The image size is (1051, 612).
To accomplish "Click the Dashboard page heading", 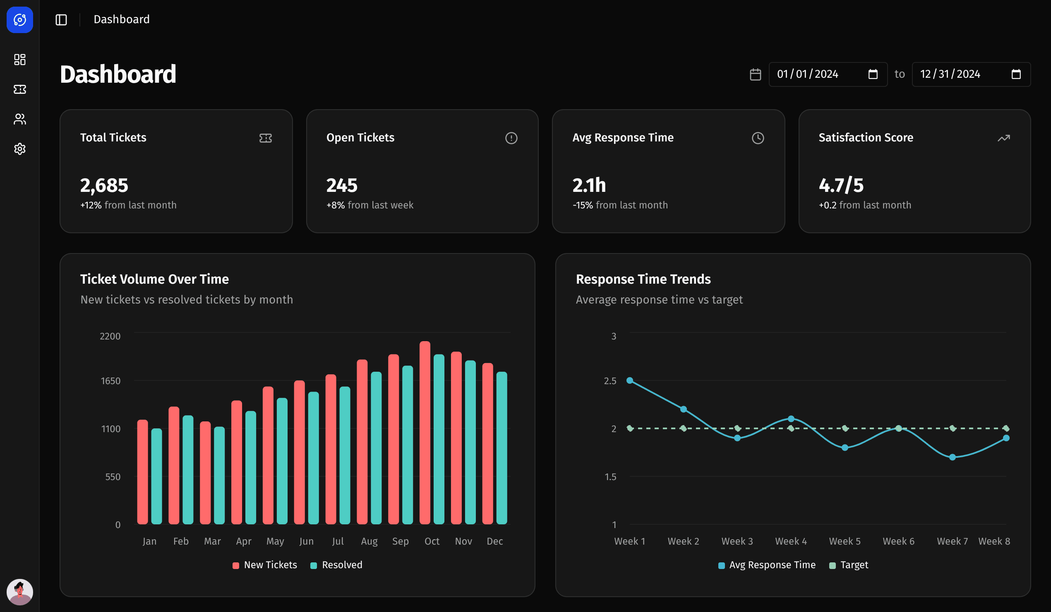I will tap(118, 74).
